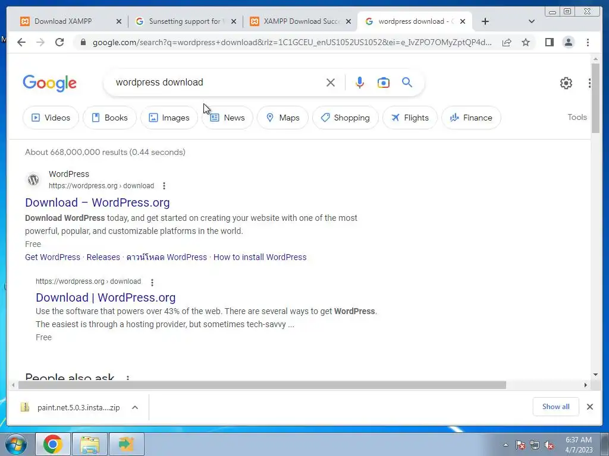The height and width of the screenshot is (456, 609).
Task: Filter results by Shopping
Action: pyautogui.click(x=346, y=118)
